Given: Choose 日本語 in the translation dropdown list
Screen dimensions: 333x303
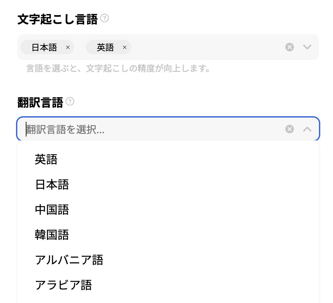Looking at the screenshot, I should pyautogui.click(x=52, y=185).
